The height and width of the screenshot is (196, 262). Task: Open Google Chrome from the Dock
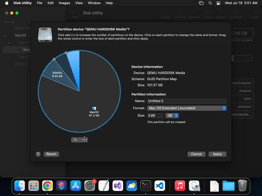[x=47, y=186]
